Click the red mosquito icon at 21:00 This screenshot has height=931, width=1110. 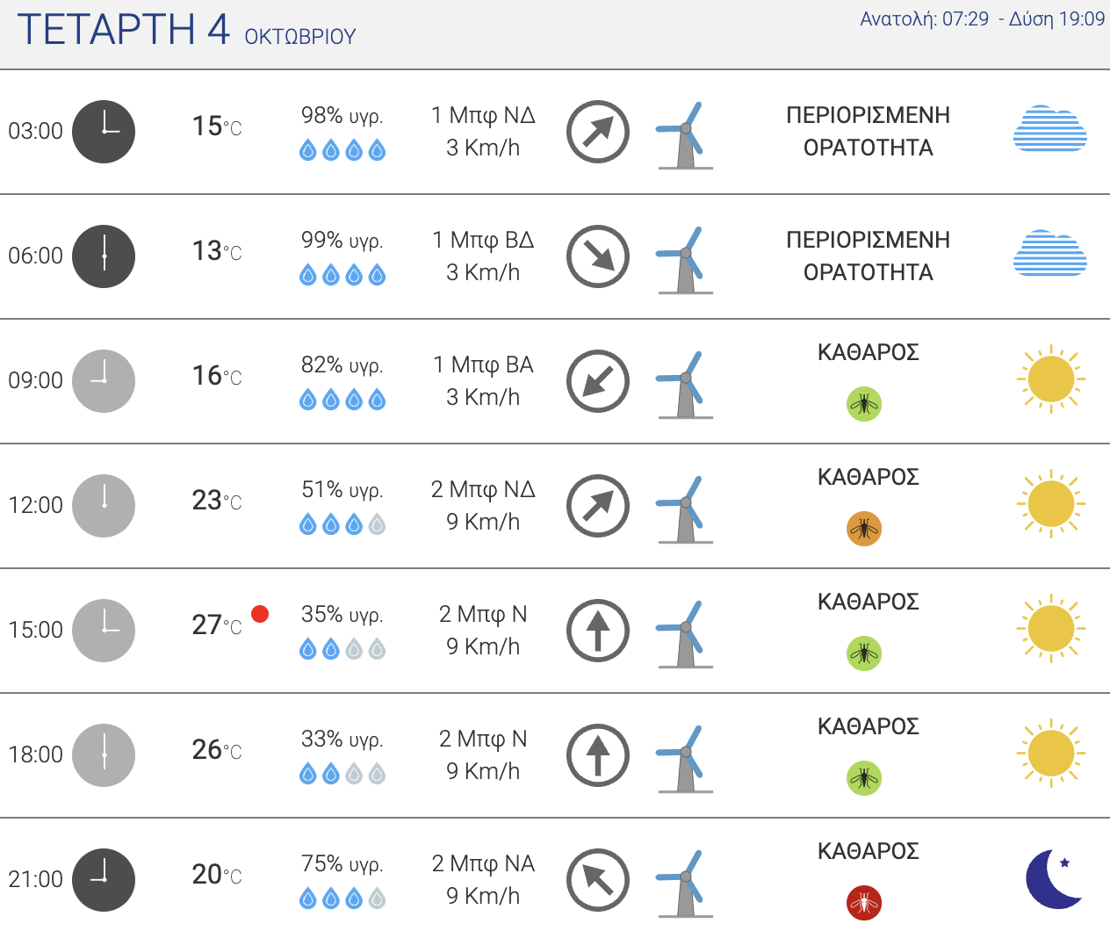pos(864,903)
